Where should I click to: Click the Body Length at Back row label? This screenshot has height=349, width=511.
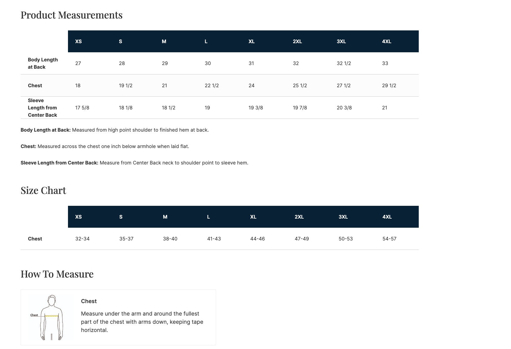coord(43,63)
